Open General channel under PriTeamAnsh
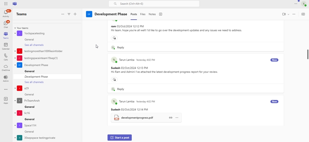This screenshot has height=142, width=309. coord(29,107)
